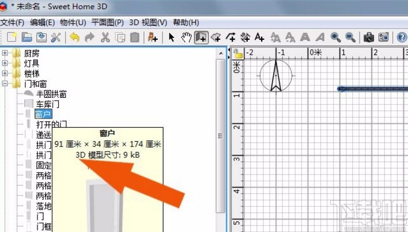Screen dimensions: 408x232
Task: Expand the 厨房 category
Action: [x=5, y=53]
